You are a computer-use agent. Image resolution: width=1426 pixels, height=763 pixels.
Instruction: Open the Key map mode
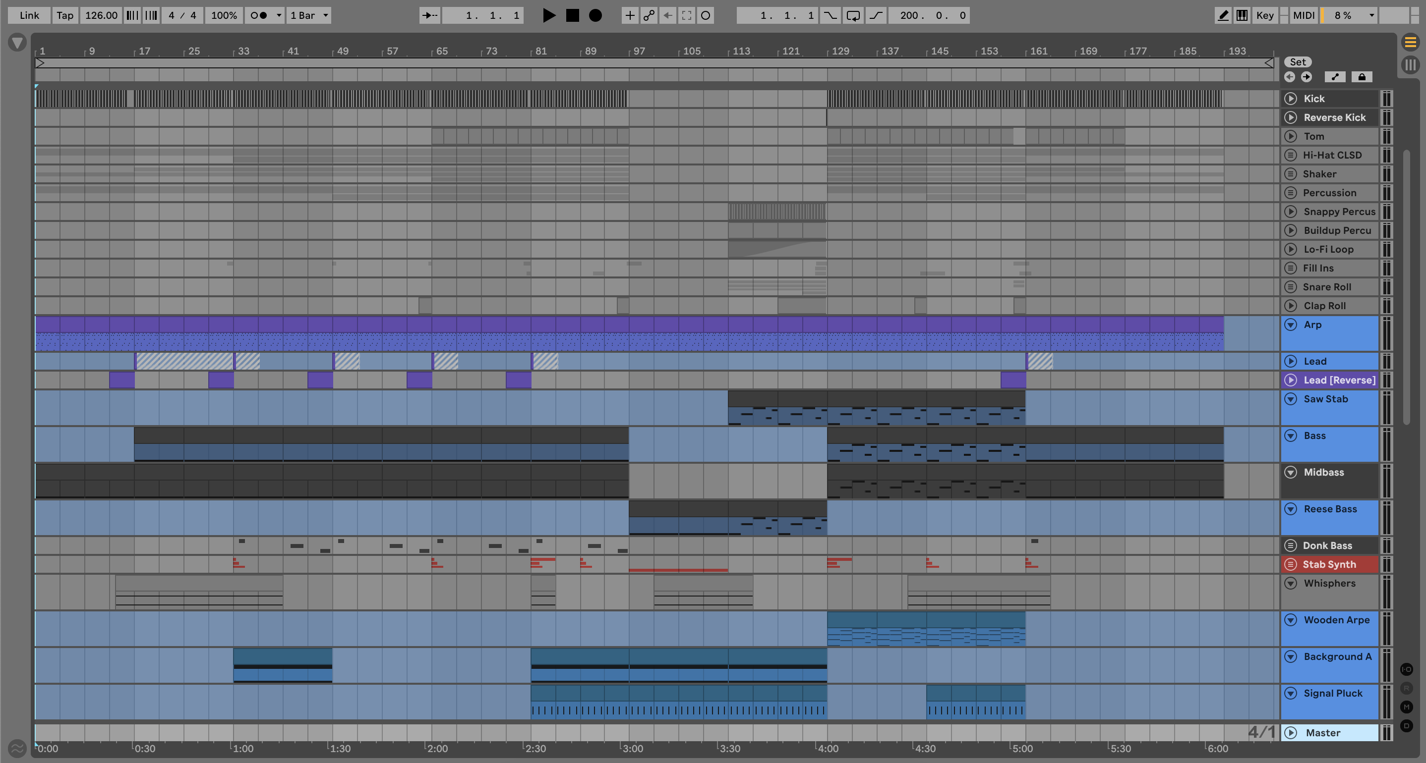click(x=1264, y=15)
